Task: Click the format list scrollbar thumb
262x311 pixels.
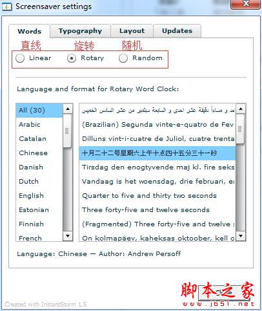Action: point(240,129)
